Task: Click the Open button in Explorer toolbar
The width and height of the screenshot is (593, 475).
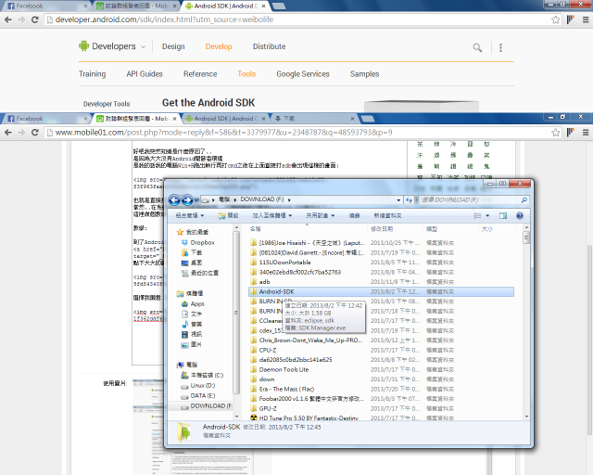Action: pos(229,215)
